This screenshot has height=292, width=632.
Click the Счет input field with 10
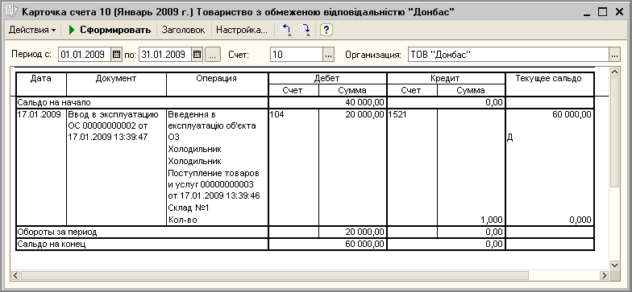coord(297,55)
